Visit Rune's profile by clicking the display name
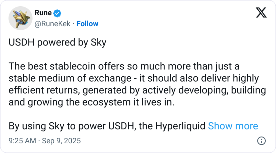Image resolution: width=276 pixels, height=153 pixels. tap(43, 13)
